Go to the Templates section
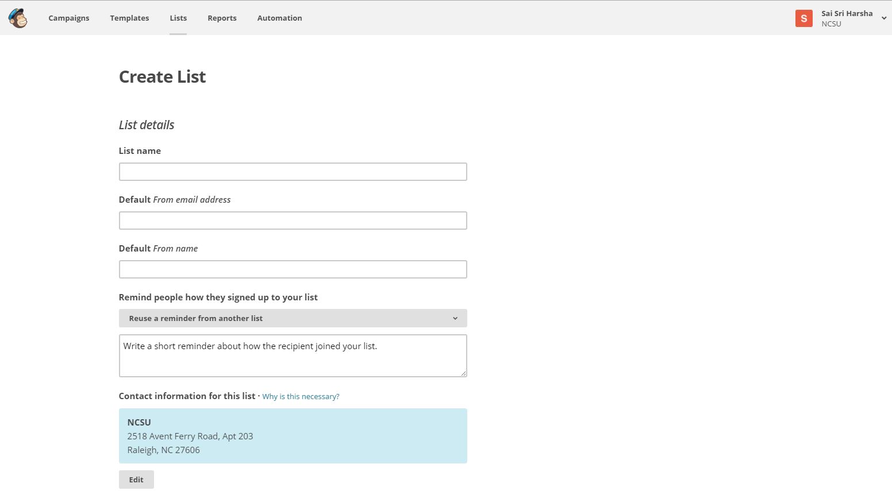This screenshot has width=892, height=491. tap(129, 18)
